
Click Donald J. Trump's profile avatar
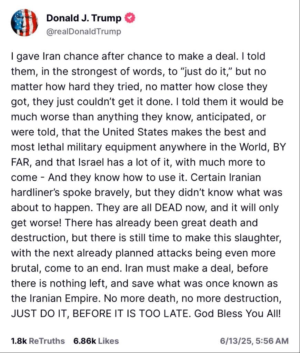[x=24, y=23]
